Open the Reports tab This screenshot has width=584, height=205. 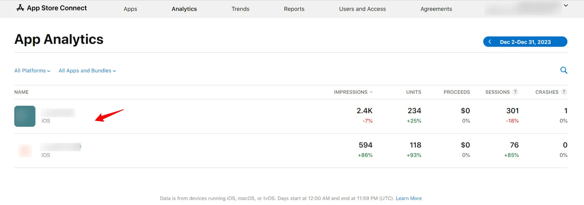(x=294, y=9)
